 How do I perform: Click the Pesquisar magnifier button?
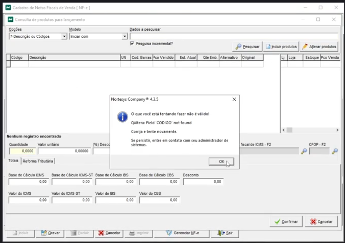click(247, 47)
